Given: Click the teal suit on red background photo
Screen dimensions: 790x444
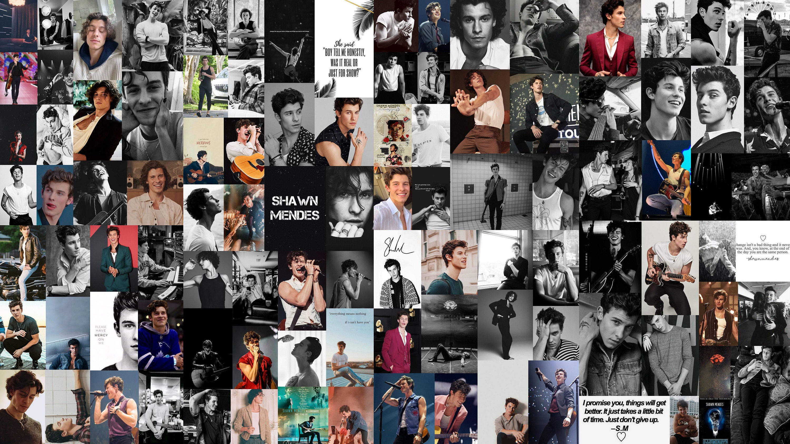Looking at the screenshot, I should [114, 259].
